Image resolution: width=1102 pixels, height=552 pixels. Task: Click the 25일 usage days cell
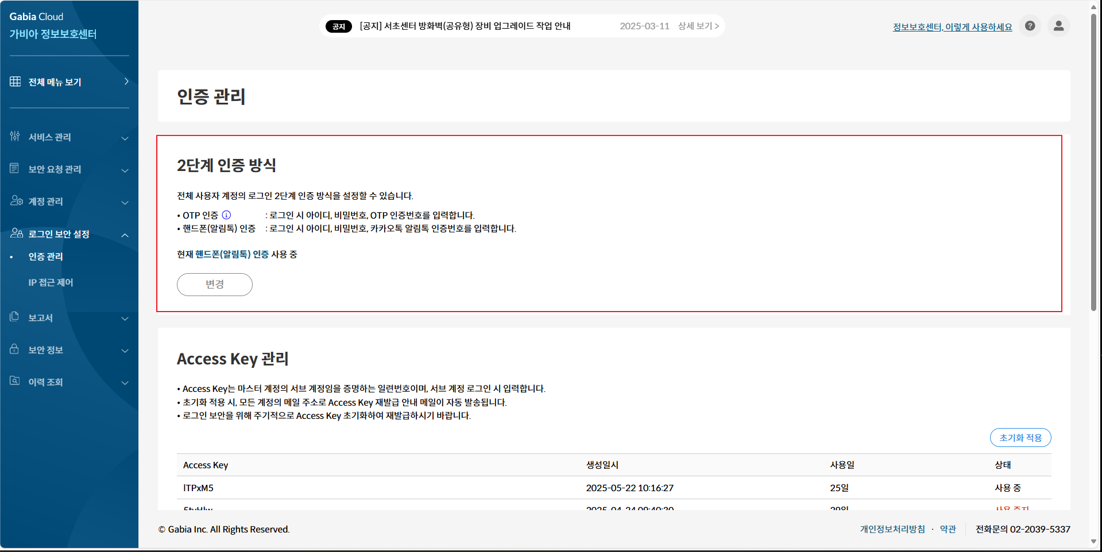839,488
